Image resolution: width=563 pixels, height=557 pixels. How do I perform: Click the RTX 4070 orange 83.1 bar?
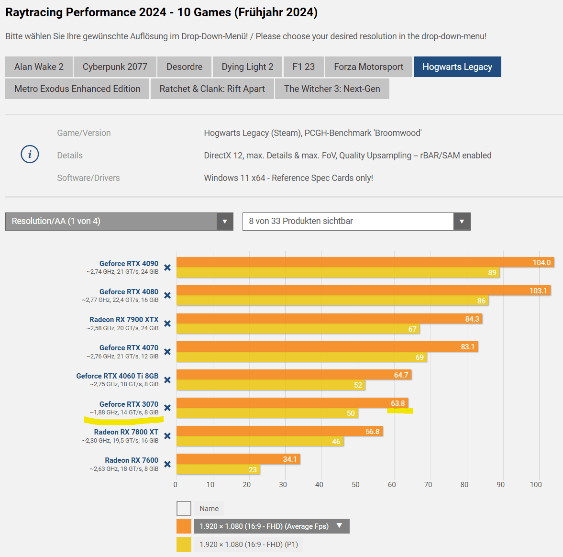pyautogui.click(x=328, y=346)
